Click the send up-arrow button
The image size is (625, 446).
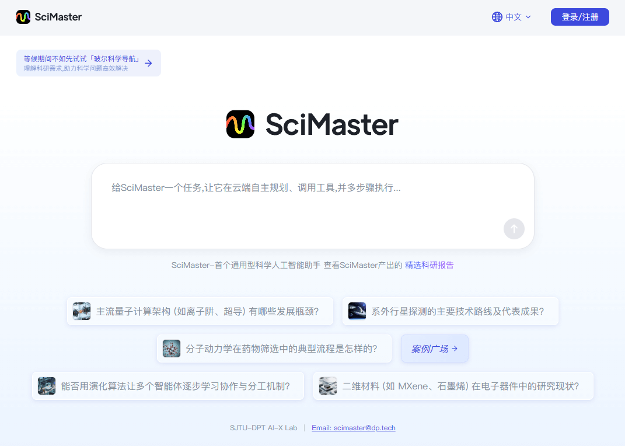(x=514, y=229)
